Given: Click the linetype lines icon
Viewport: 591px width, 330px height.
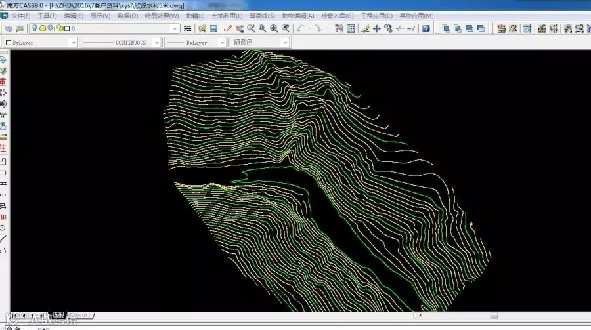Looking at the screenshot, I should coord(187,29).
